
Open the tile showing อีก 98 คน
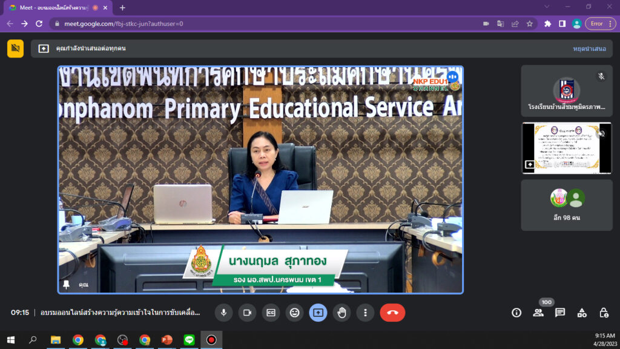tap(567, 205)
